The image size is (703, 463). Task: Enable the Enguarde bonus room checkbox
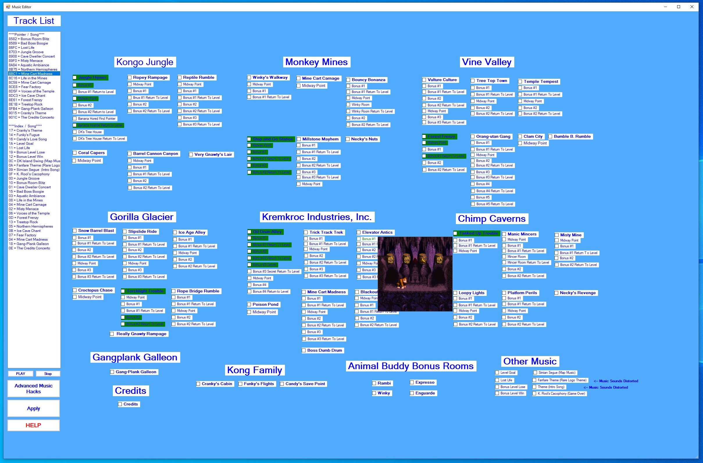tap(412, 393)
